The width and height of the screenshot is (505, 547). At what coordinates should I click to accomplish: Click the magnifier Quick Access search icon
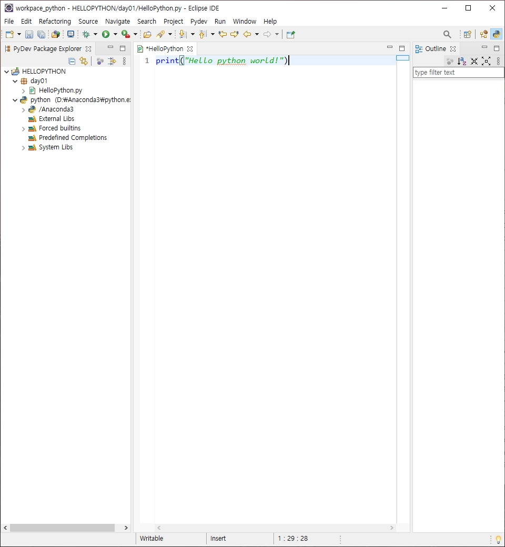click(x=447, y=34)
